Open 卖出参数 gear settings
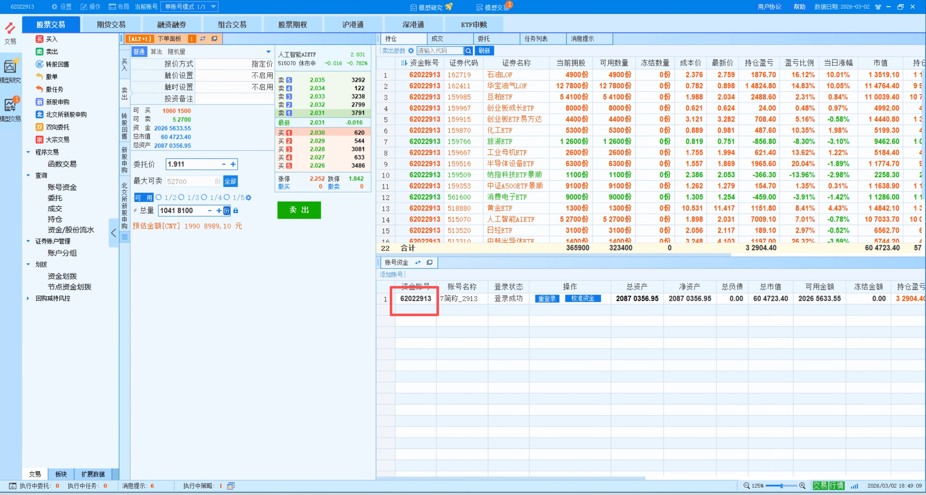 pos(411,51)
